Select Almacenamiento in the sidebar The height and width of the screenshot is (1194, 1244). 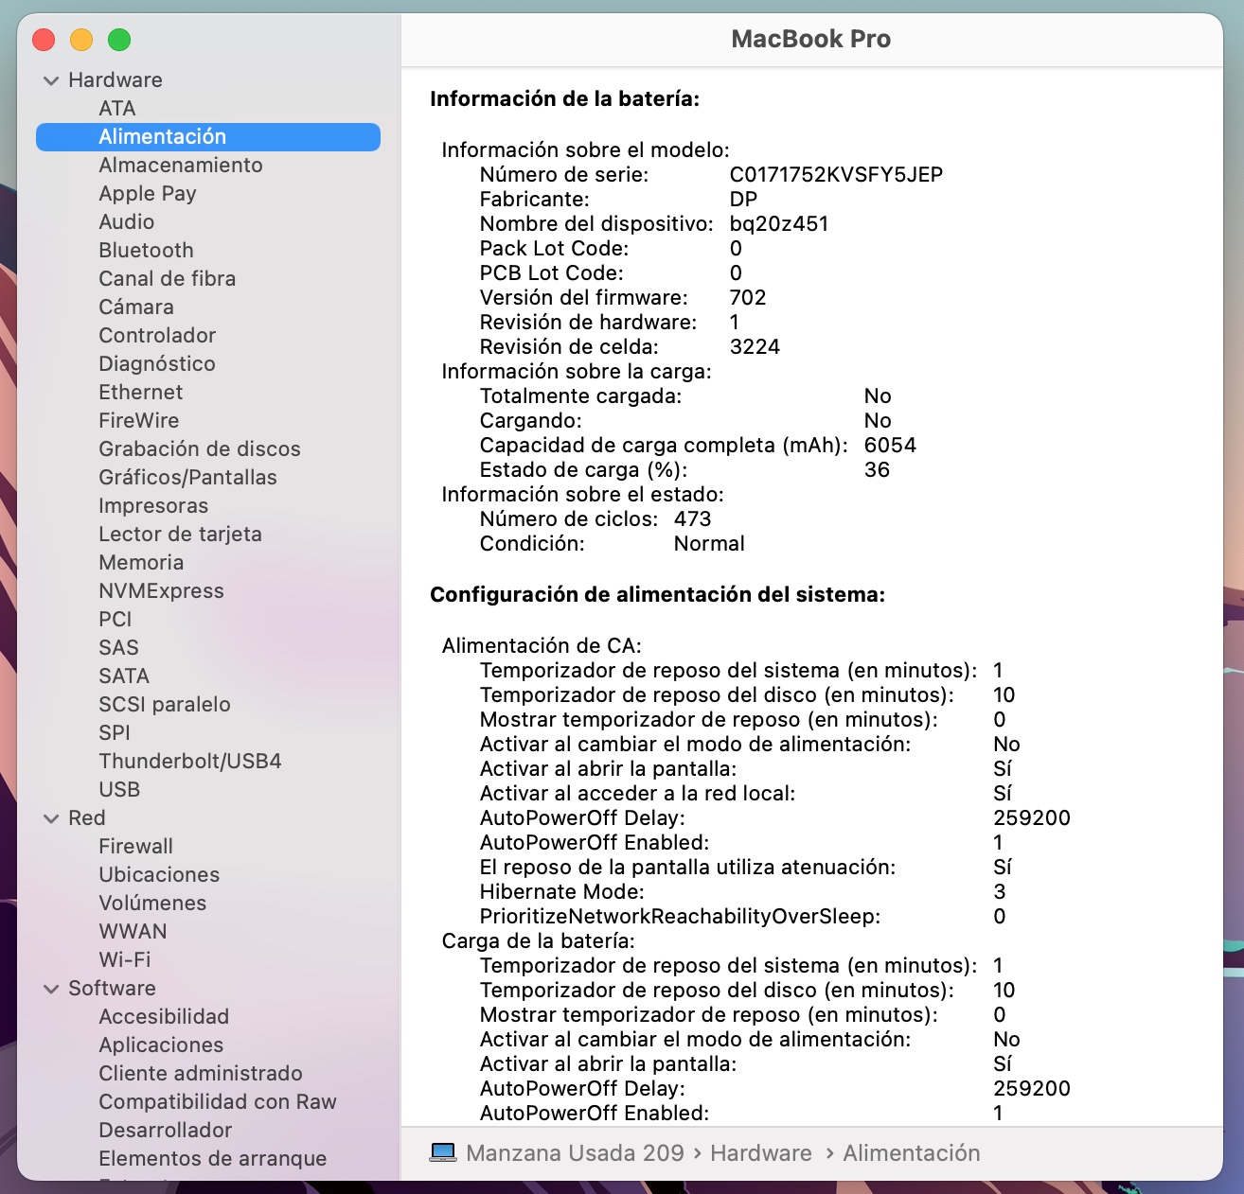(x=181, y=165)
